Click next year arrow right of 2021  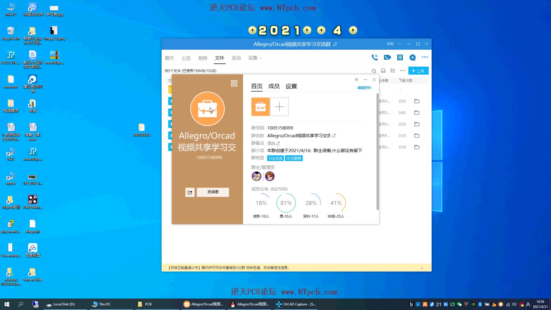pos(307,30)
